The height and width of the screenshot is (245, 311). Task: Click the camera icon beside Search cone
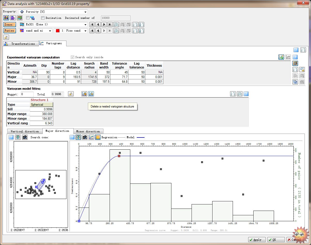(x=25, y=137)
